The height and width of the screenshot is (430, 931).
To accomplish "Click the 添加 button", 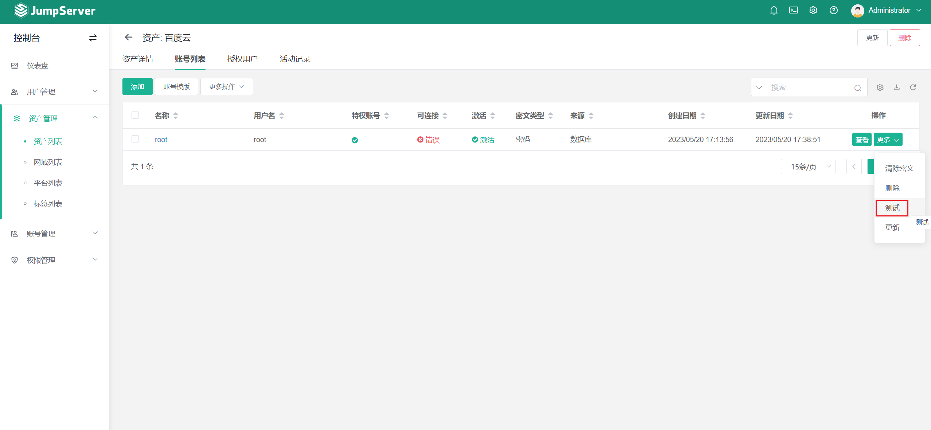I will (x=137, y=86).
